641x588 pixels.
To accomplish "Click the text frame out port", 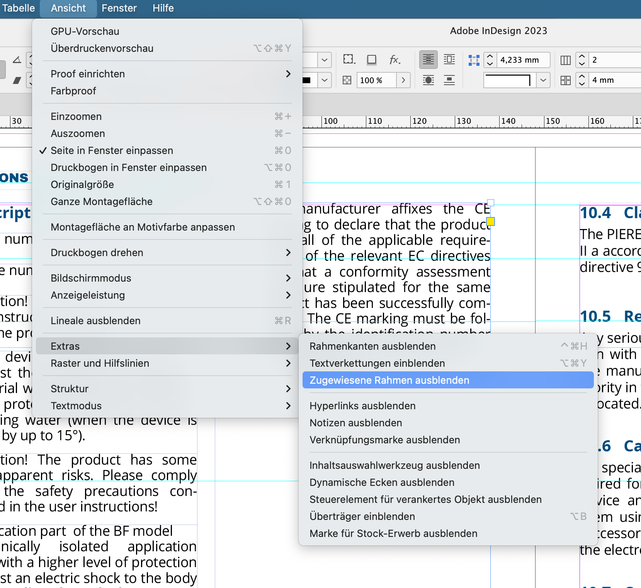I will pyautogui.click(x=491, y=203).
